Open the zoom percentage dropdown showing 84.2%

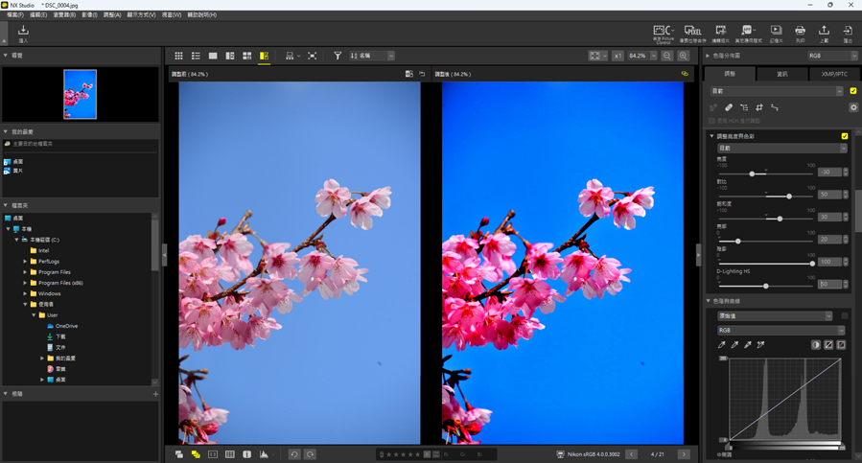tap(642, 57)
